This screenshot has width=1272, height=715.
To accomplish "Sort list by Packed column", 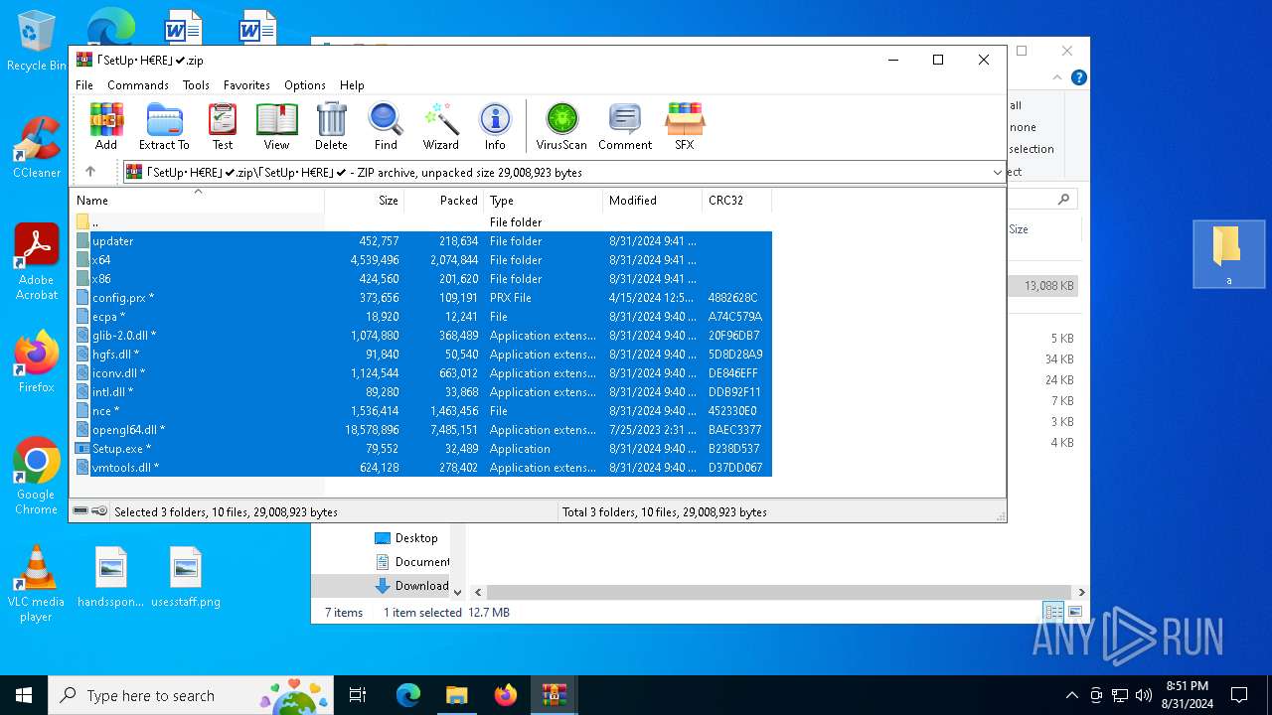I will (x=444, y=201).
